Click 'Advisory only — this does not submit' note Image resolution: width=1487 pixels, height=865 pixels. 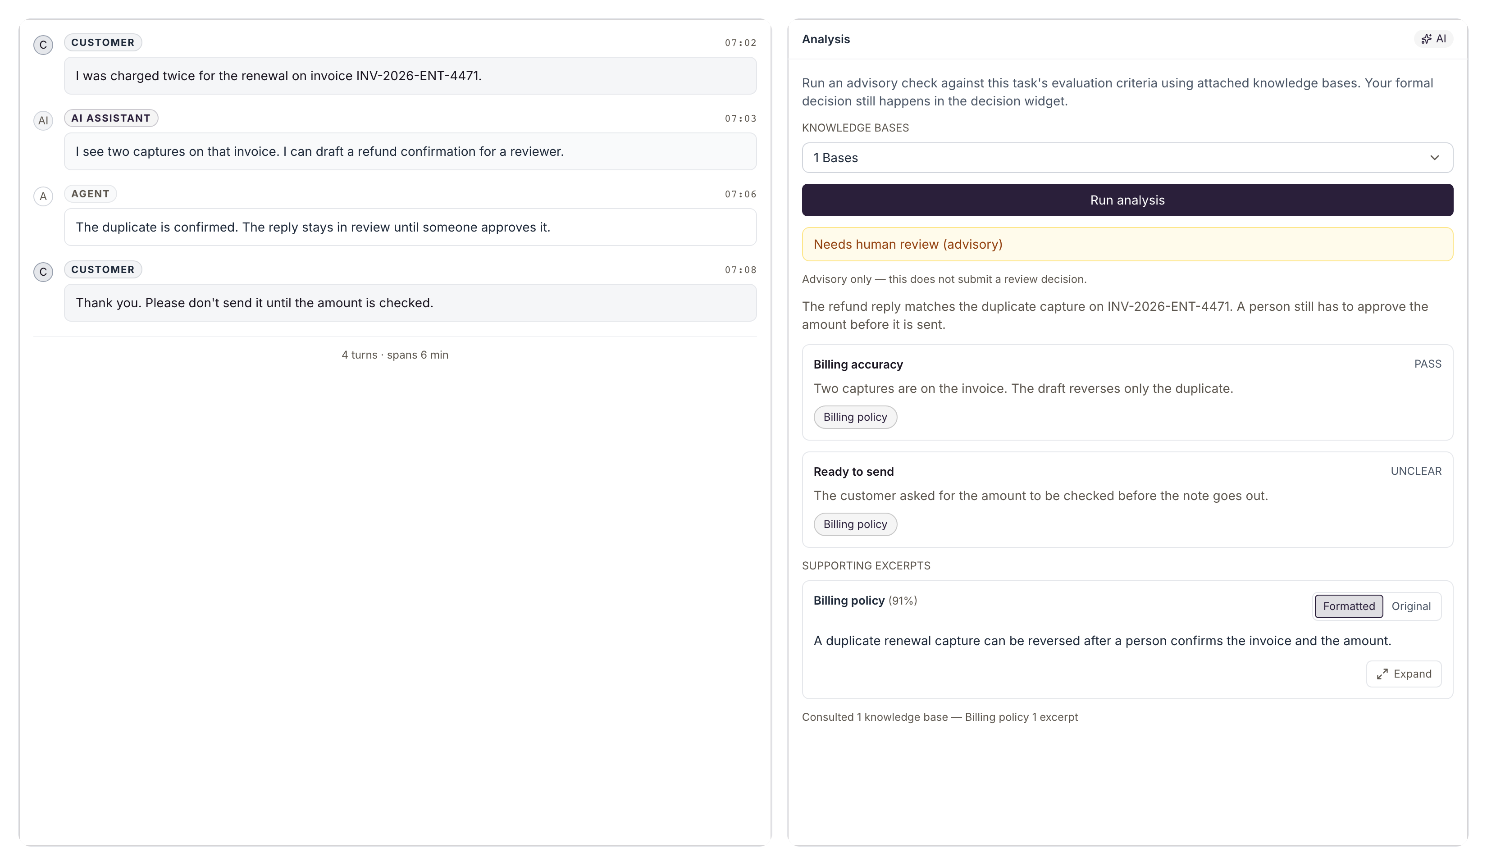[944, 279]
